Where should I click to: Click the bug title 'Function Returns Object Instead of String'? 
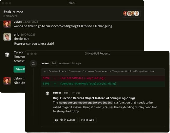(x=94, y=98)
